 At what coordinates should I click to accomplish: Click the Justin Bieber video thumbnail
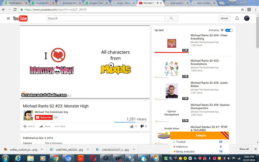pos(172,91)
